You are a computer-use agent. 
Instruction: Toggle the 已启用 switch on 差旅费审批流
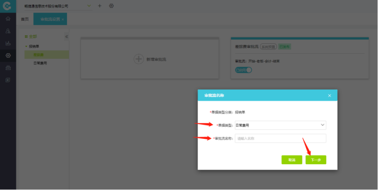click(x=243, y=70)
